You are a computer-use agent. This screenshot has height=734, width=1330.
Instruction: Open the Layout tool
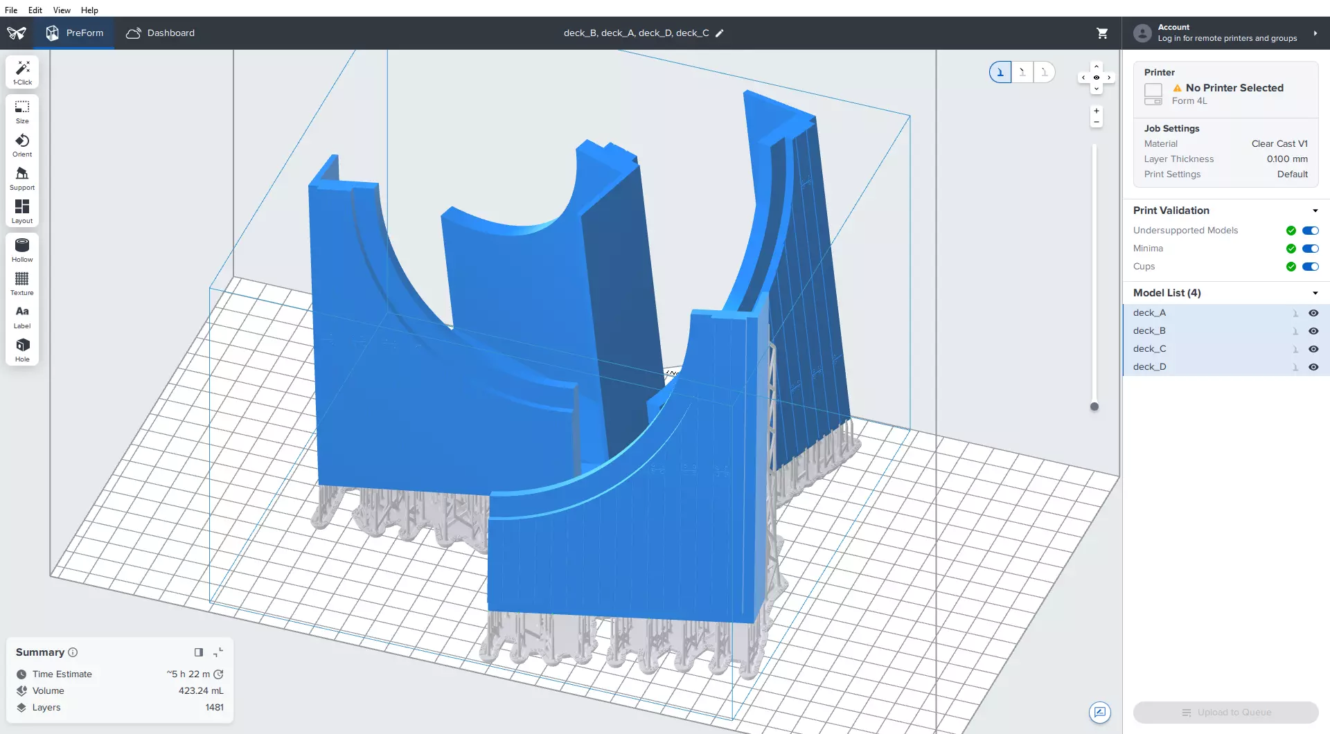[x=22, y=211]
